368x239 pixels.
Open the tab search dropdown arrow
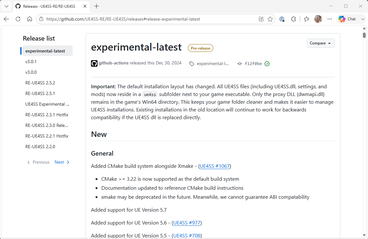tap(6, 6)
